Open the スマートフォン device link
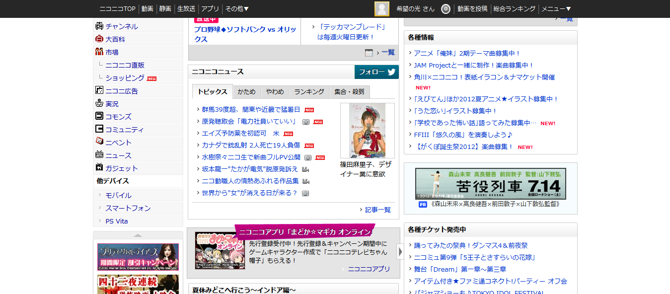This screenshot has height=294, width=670. click(x=128, y=208)
